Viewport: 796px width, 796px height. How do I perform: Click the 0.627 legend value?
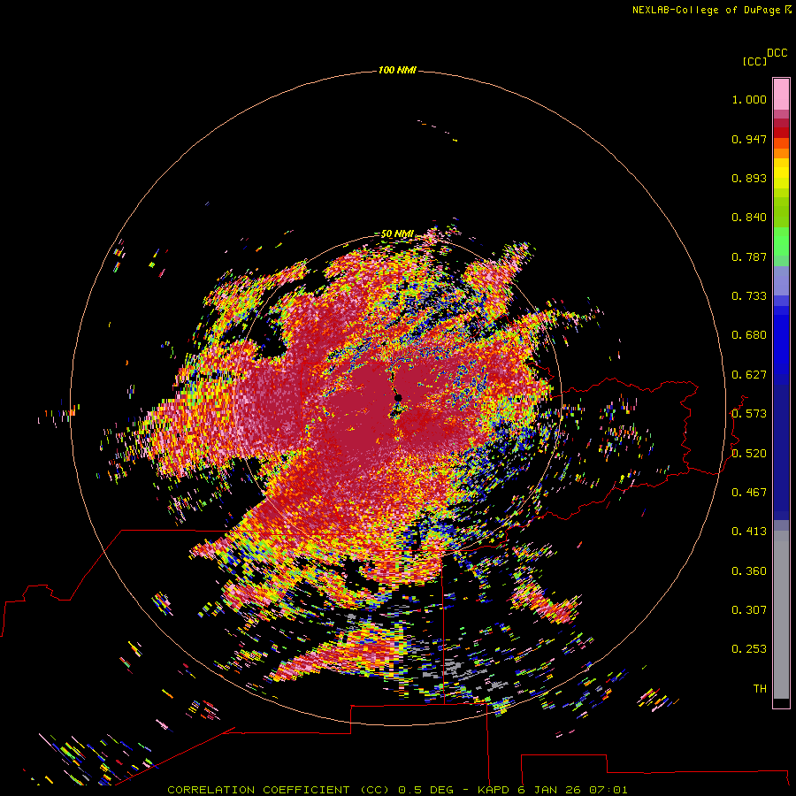click(749, 375)
